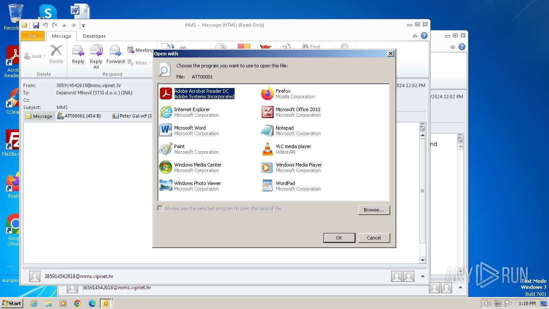This screenshot has width=549, height=309.
Task: Open the Word document desktop icon
Action: 80,12
